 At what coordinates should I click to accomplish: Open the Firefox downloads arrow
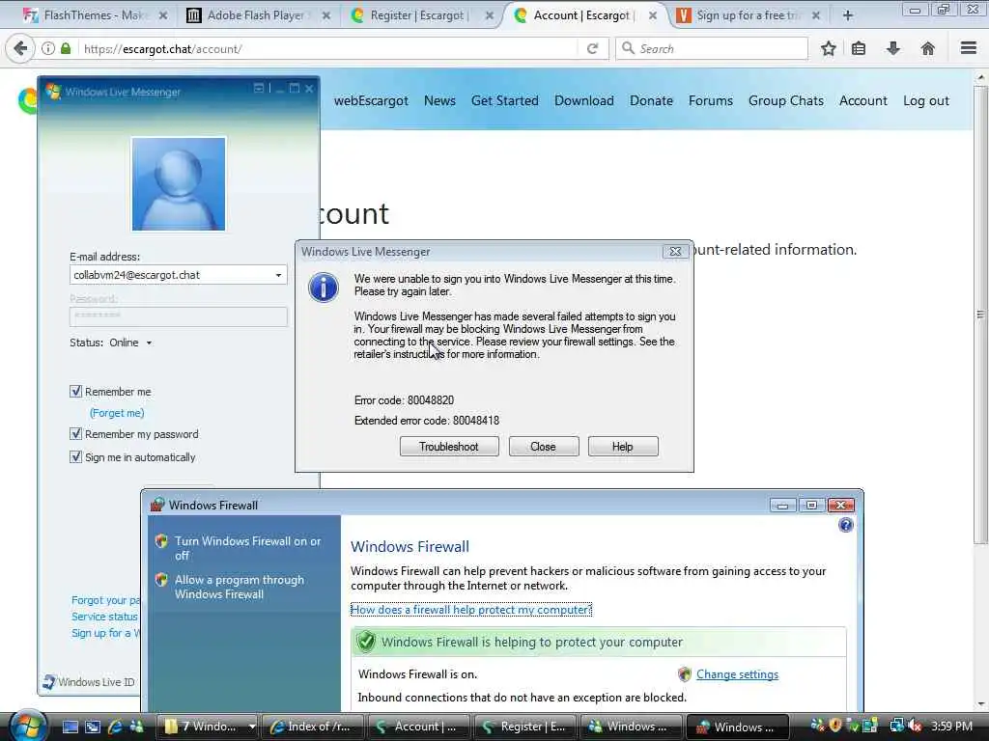(893, 48)
